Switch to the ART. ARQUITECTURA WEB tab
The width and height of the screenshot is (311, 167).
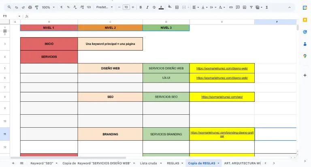point(242,163)
